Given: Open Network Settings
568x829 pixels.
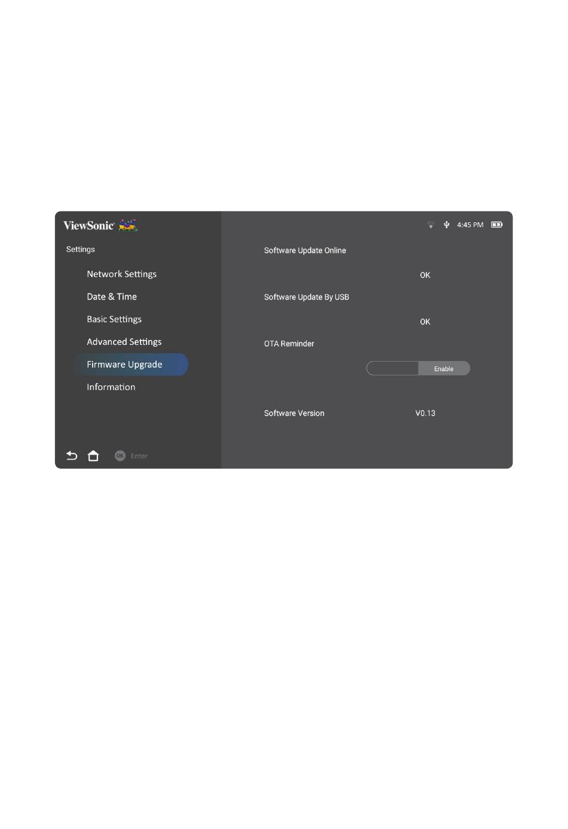Looking at the screenshot, I should pos(121,274).
